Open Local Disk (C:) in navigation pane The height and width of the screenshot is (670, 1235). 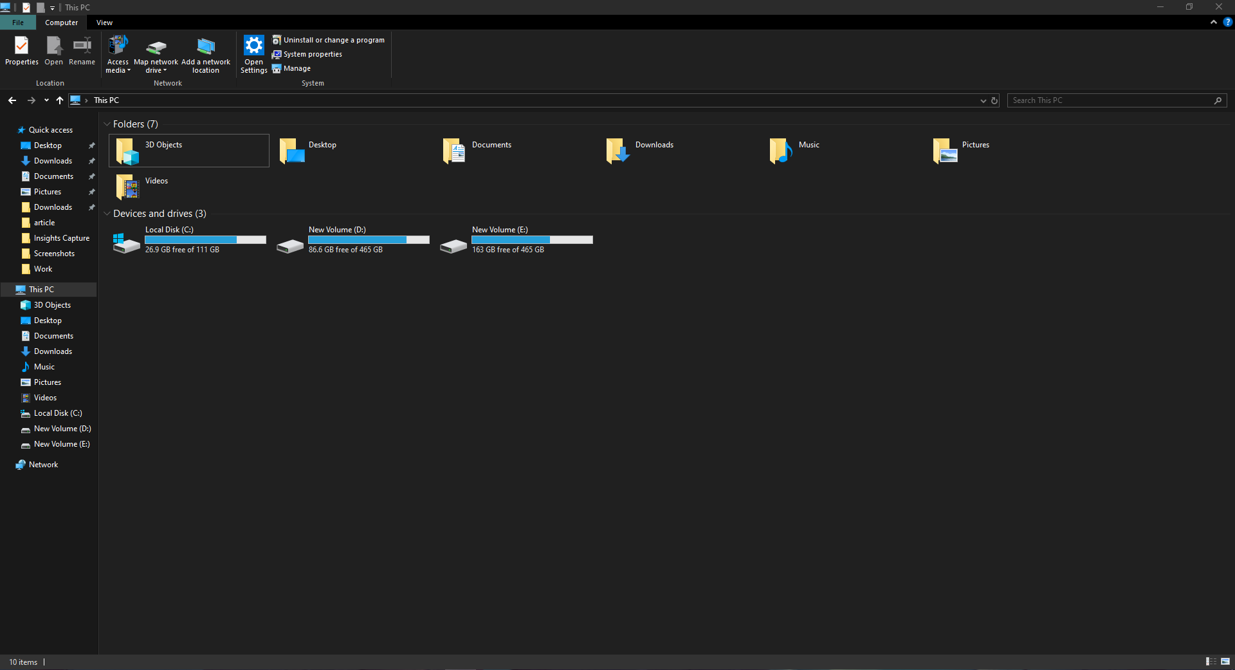pos(58,413)
